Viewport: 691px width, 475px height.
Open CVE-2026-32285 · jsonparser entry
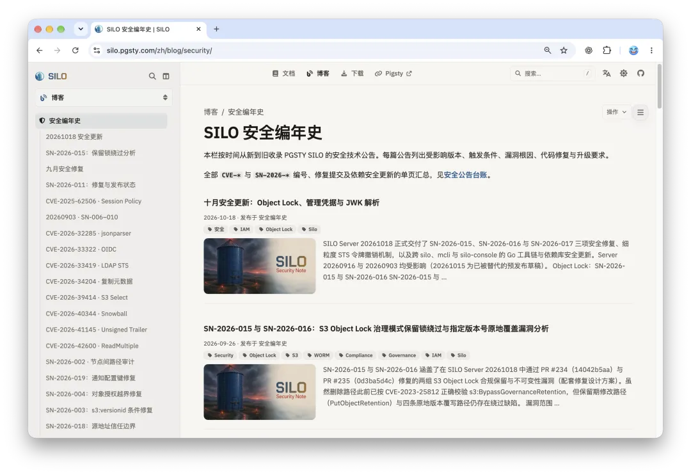coord(88,233)
